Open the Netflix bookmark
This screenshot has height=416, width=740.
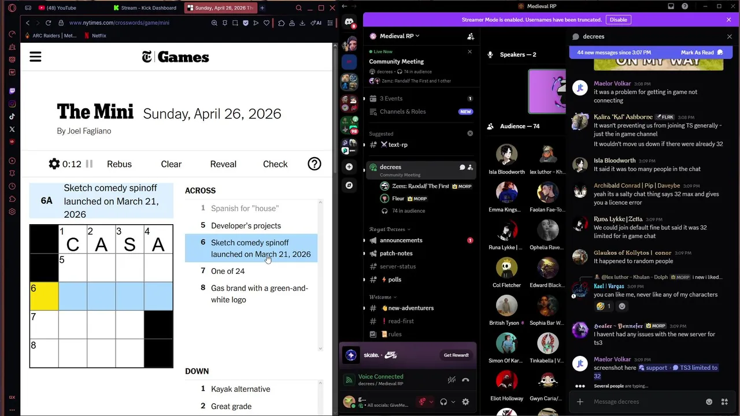[x=95, y=36]
